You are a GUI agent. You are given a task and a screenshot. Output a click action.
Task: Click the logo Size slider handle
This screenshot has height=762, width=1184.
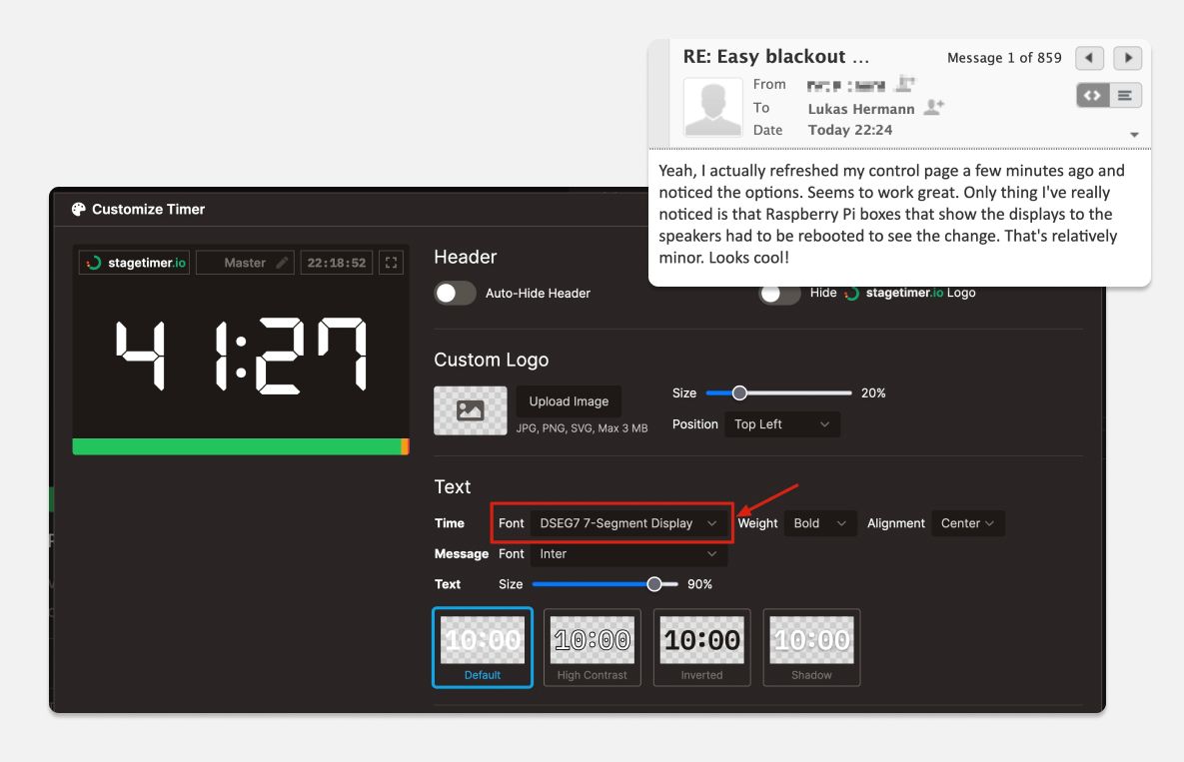pyautogui.click(x=739, y=393)
